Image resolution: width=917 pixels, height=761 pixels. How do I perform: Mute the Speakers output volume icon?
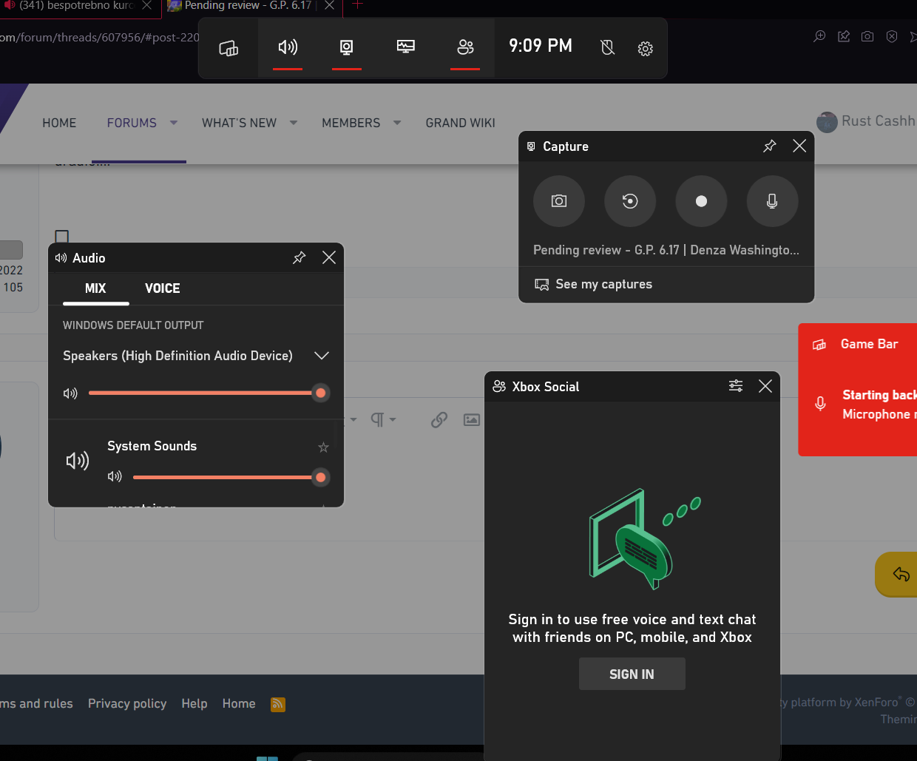(x=70, y=393)
